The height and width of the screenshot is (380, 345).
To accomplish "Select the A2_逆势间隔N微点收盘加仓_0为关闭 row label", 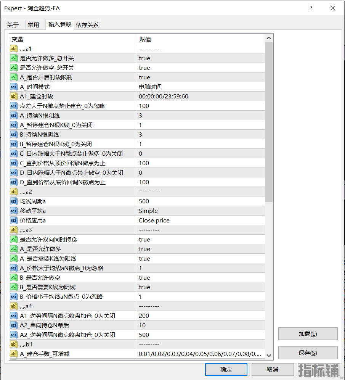I will tap(67, 335).
